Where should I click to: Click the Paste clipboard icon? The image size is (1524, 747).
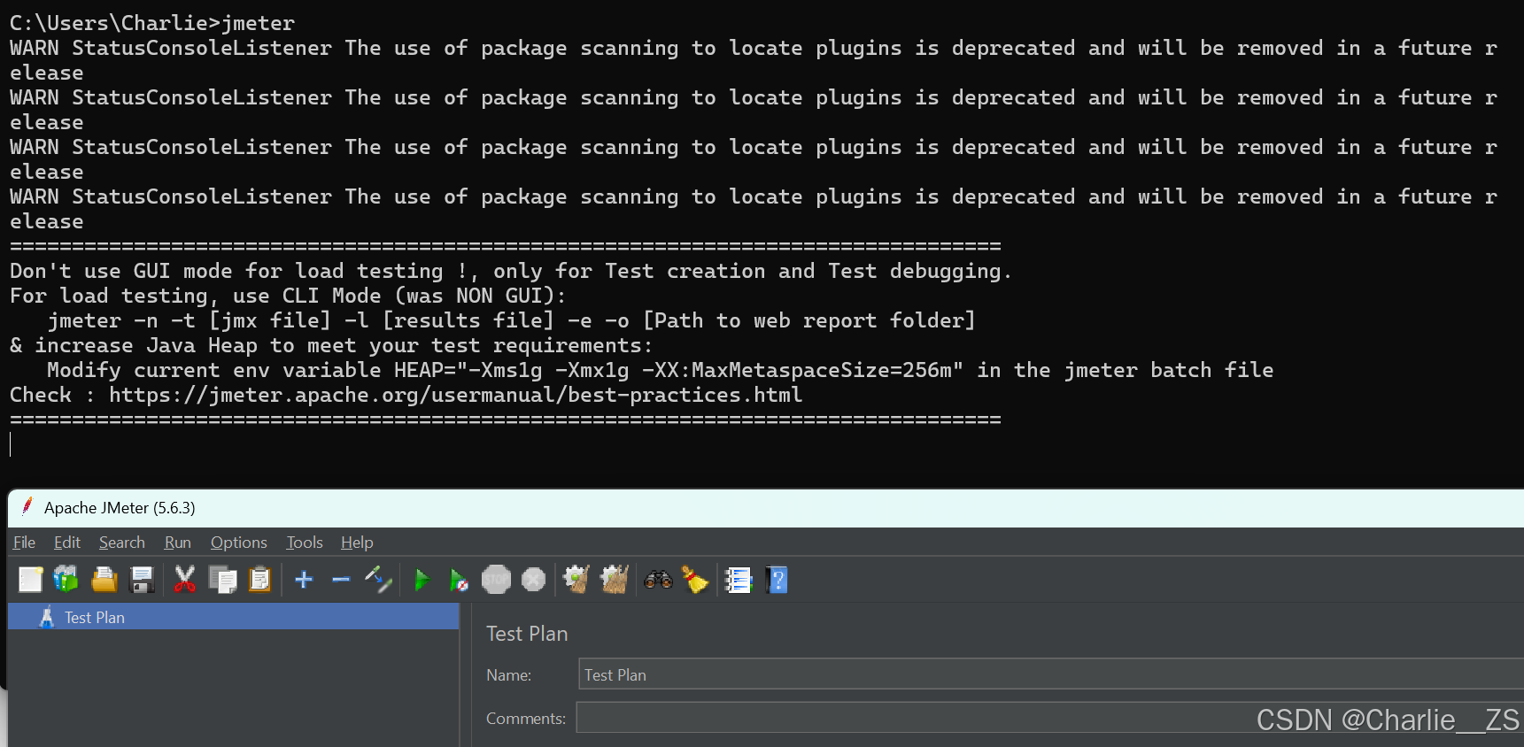click(x=260, y=580)
